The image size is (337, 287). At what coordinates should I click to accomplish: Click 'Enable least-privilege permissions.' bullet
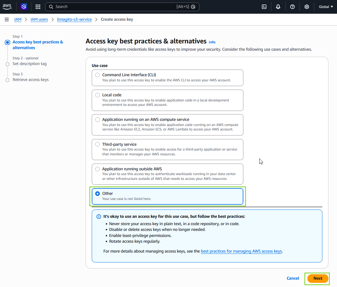pos(140,236)
